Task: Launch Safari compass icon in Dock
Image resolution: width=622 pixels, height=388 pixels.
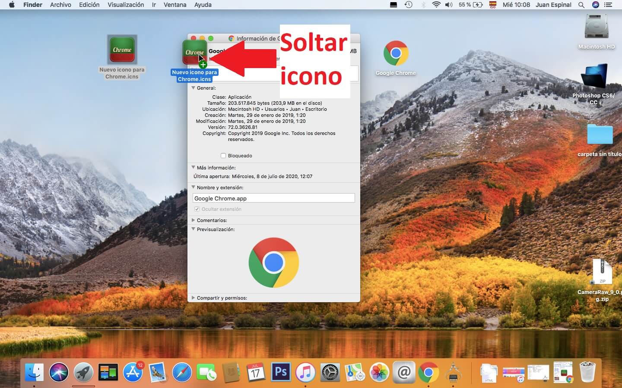Action: pyautogui.click(x=182, y=372)
